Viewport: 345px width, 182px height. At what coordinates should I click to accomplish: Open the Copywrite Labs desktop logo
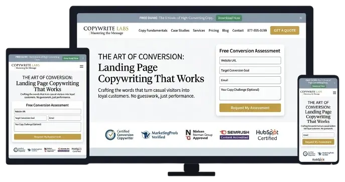coord(106,30)
